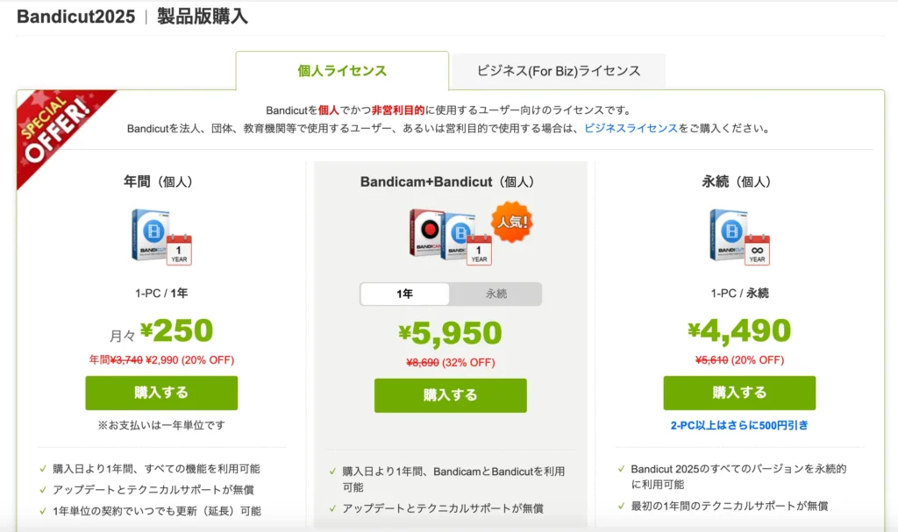Open the ビジネスライセンス link

coord(630,127)
